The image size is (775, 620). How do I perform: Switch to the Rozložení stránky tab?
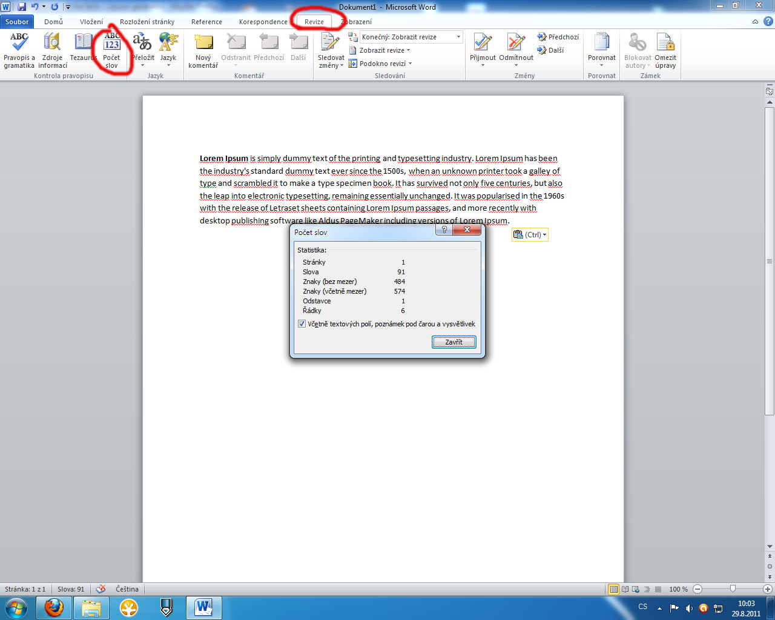tap(147, 22)
